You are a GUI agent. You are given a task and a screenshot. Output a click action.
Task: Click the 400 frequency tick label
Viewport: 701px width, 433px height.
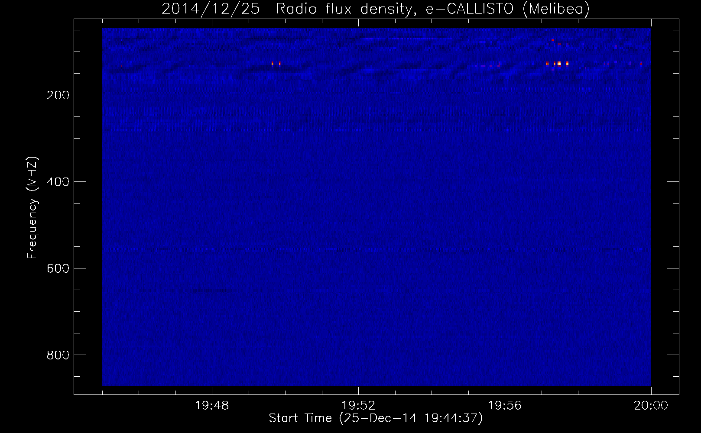click(x=58, y=182)
